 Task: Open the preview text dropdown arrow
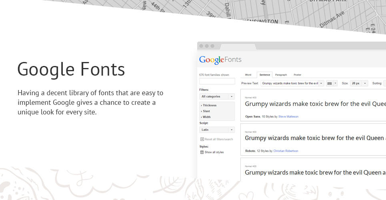pos(321,84)
